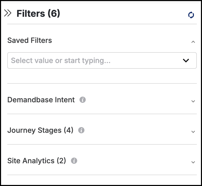
Task: Expand the Journey Stages chevron
Action: coord(193,132)
